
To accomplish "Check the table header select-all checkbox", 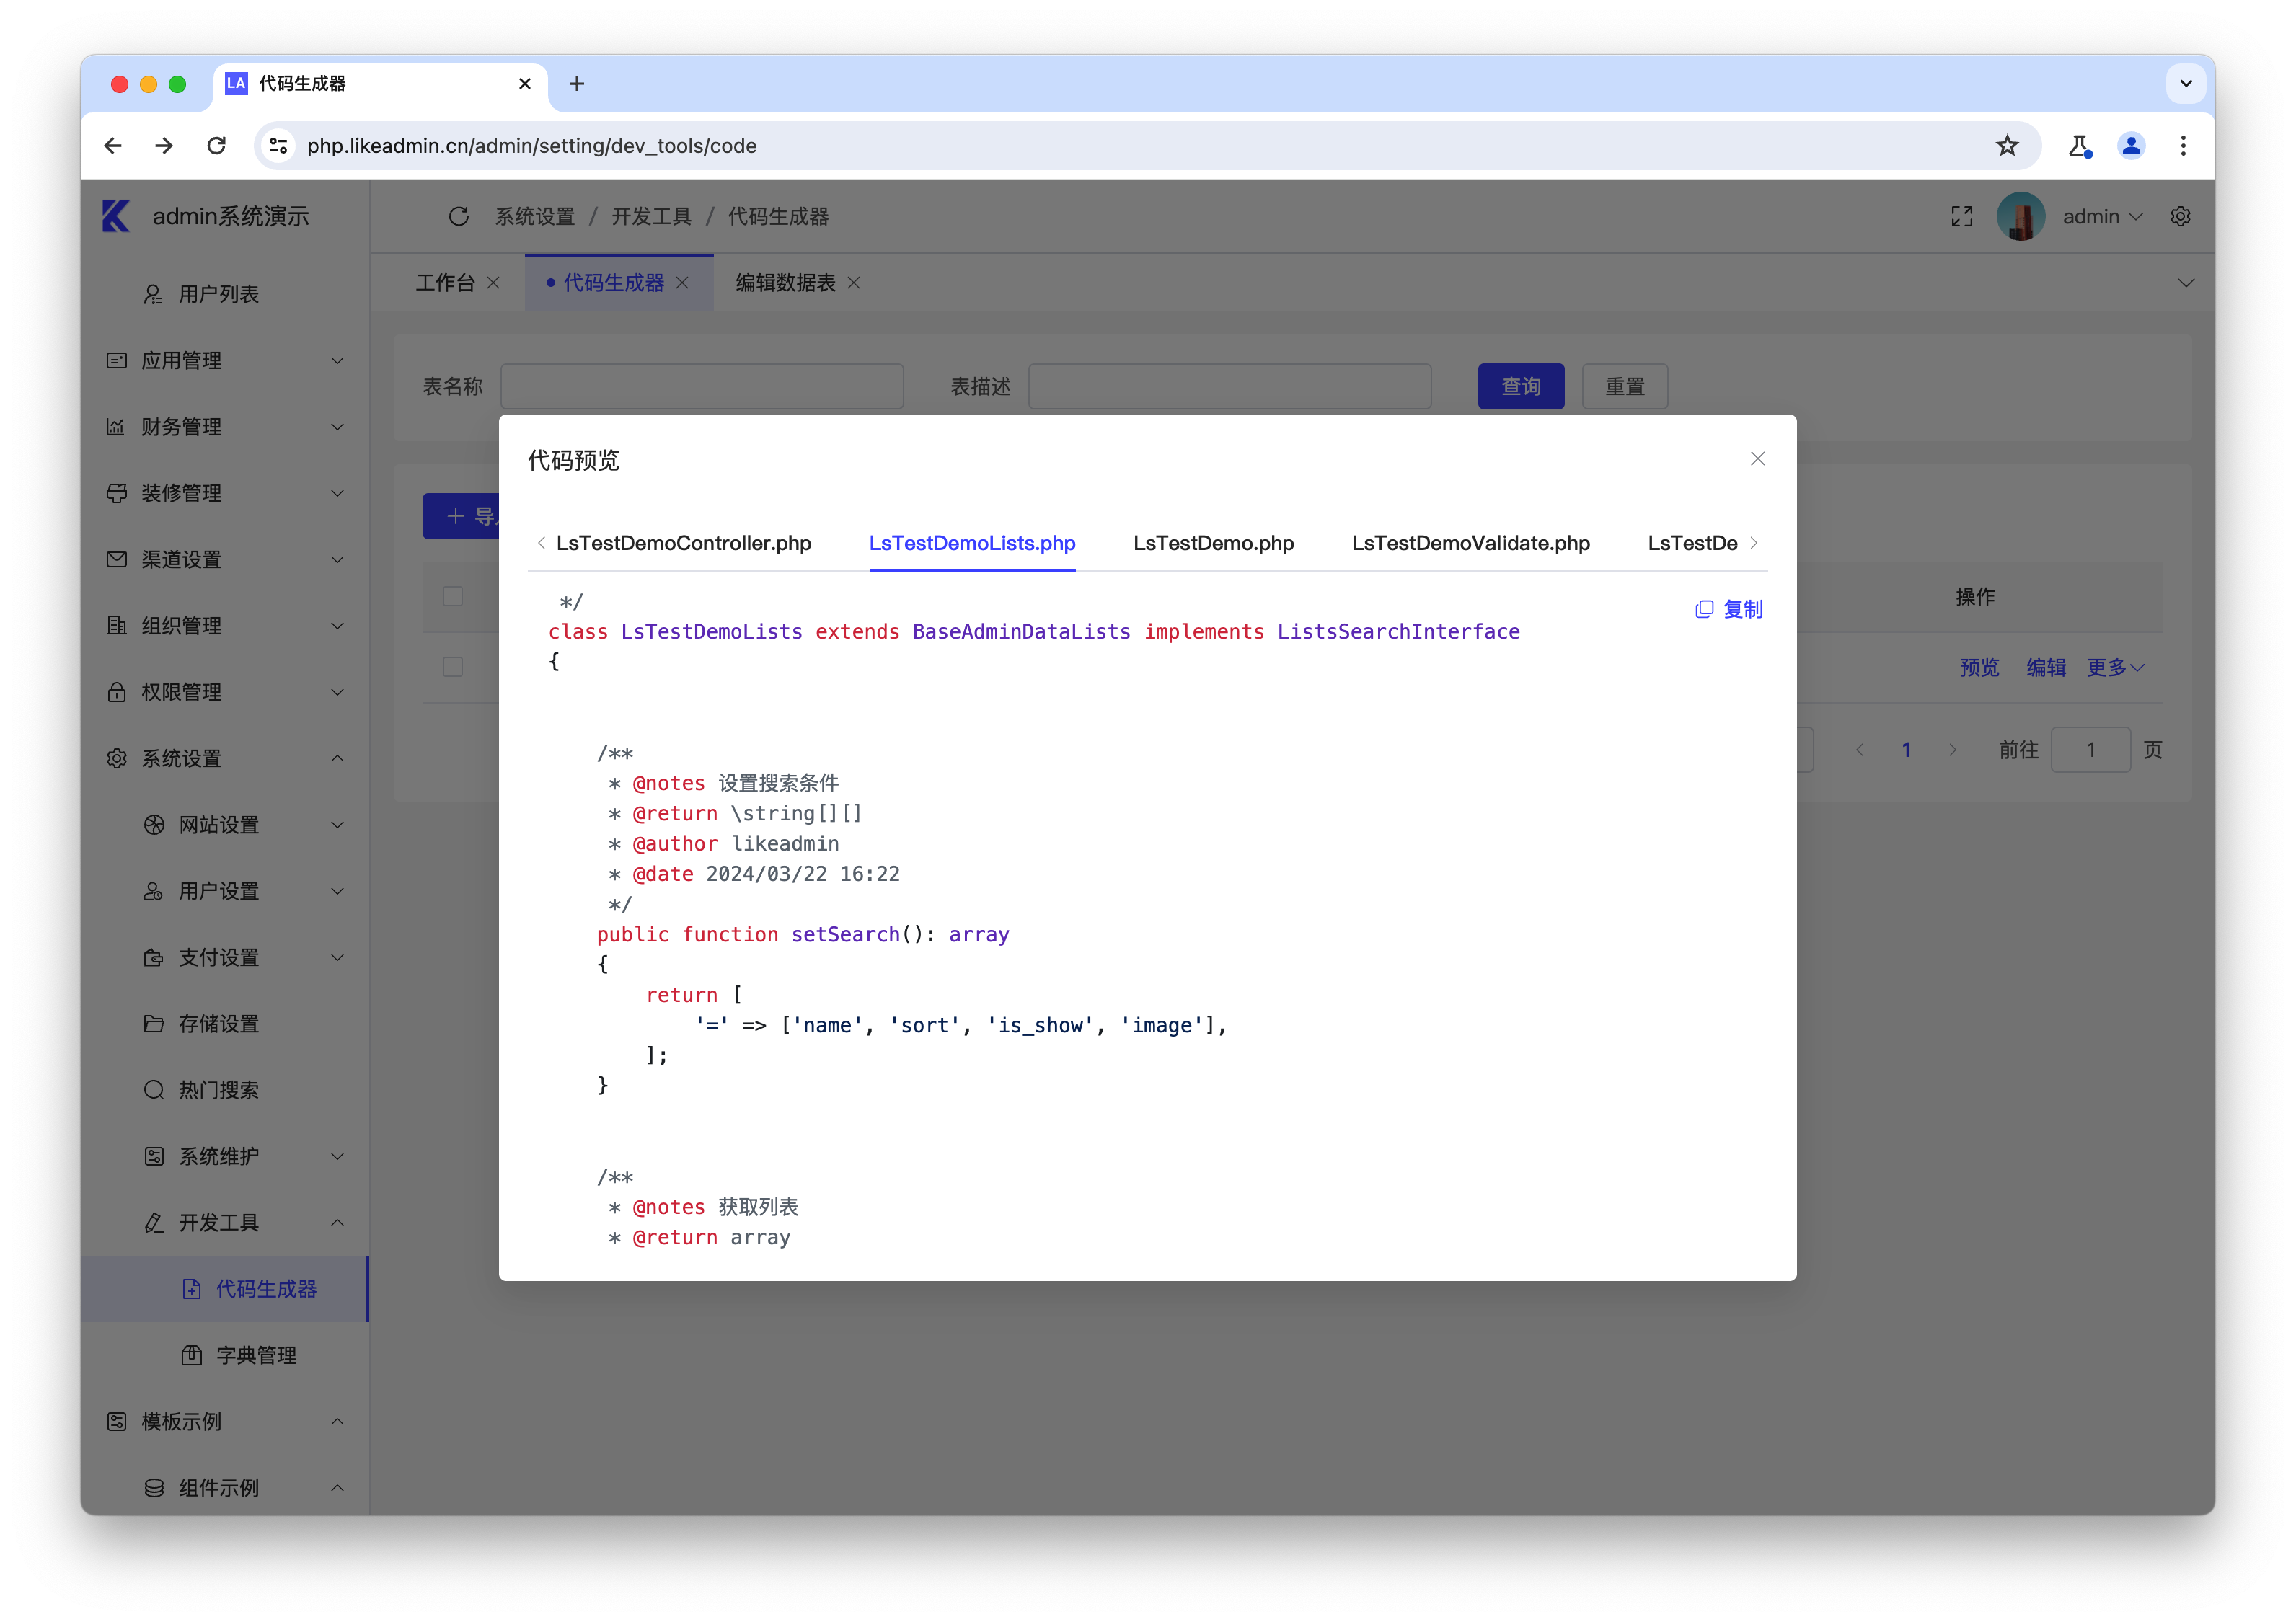I will pos(453,596).
